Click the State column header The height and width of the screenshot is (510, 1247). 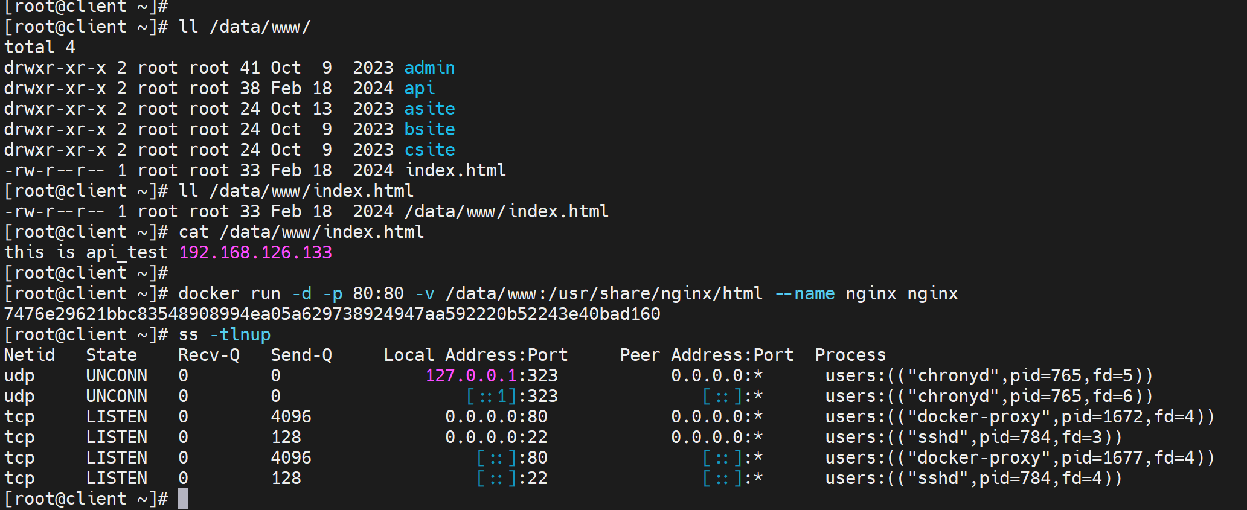click(111, 355)
